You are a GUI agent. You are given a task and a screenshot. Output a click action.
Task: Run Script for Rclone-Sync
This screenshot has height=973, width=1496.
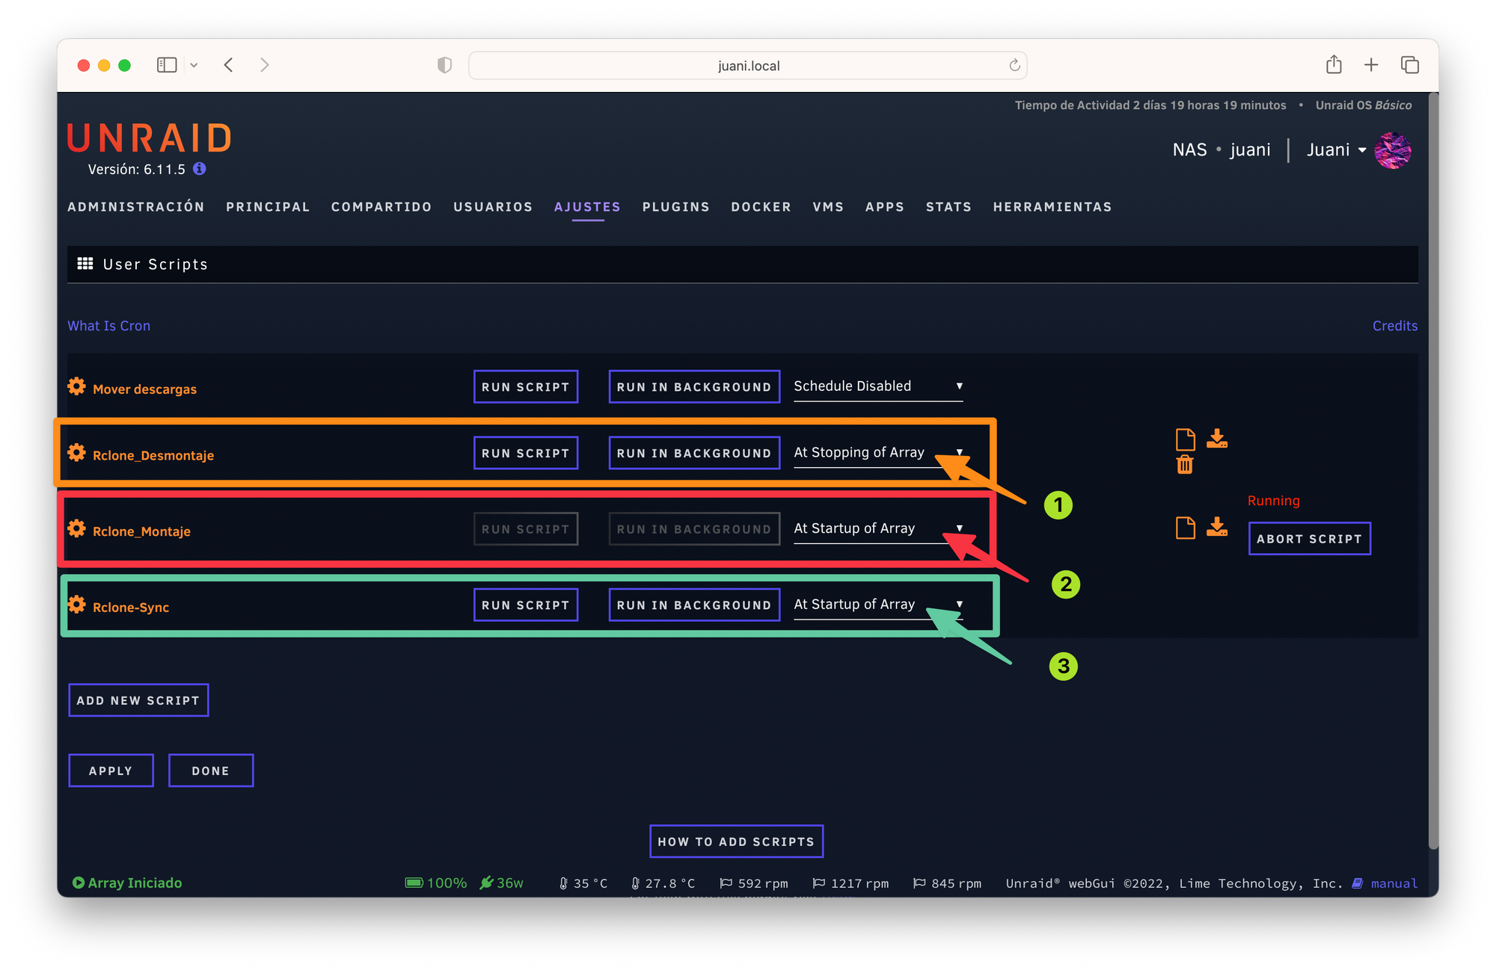click(526, 605)
